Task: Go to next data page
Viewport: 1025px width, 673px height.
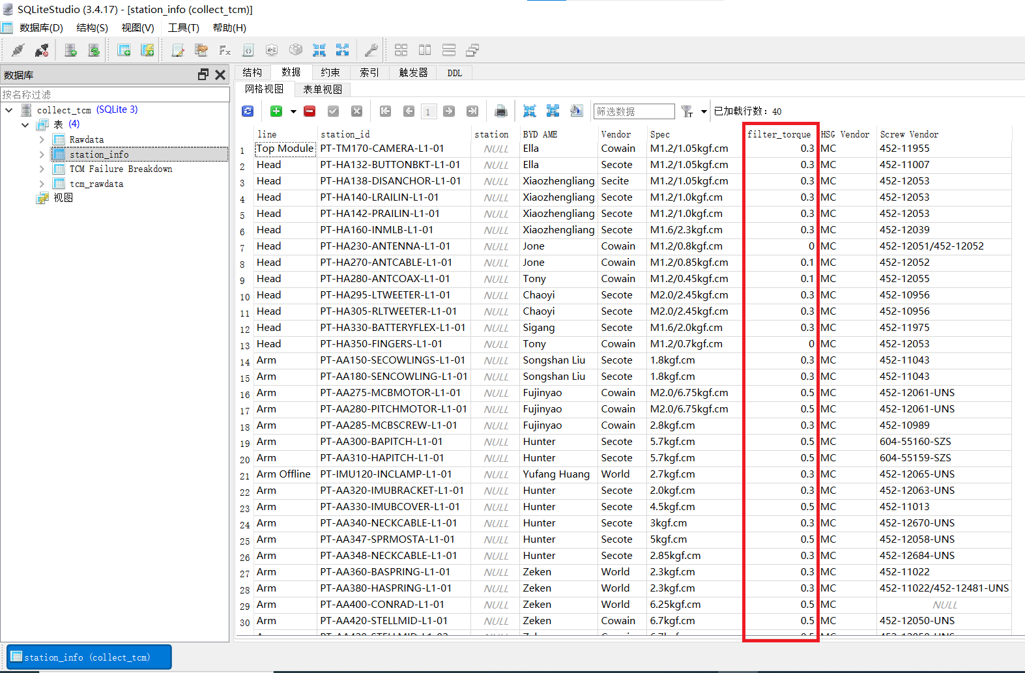Action: (x=449, y=111)
